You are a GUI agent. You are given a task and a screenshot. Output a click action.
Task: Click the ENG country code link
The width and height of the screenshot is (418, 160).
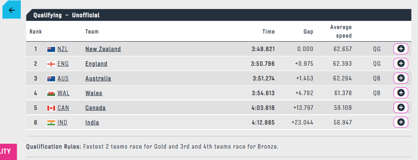[x=63, y=64]
